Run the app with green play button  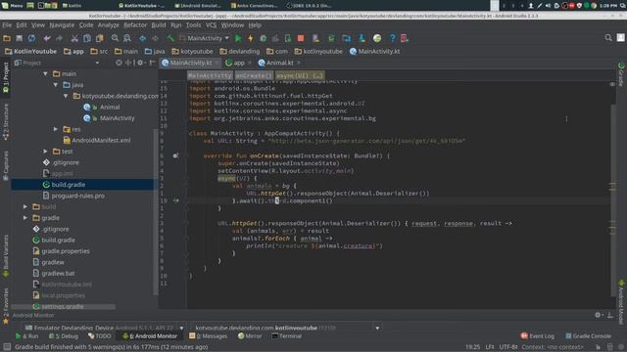click(238, 38)
